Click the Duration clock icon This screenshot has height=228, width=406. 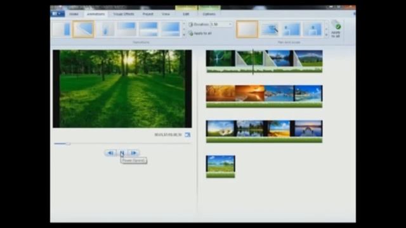tap(191, 24)
